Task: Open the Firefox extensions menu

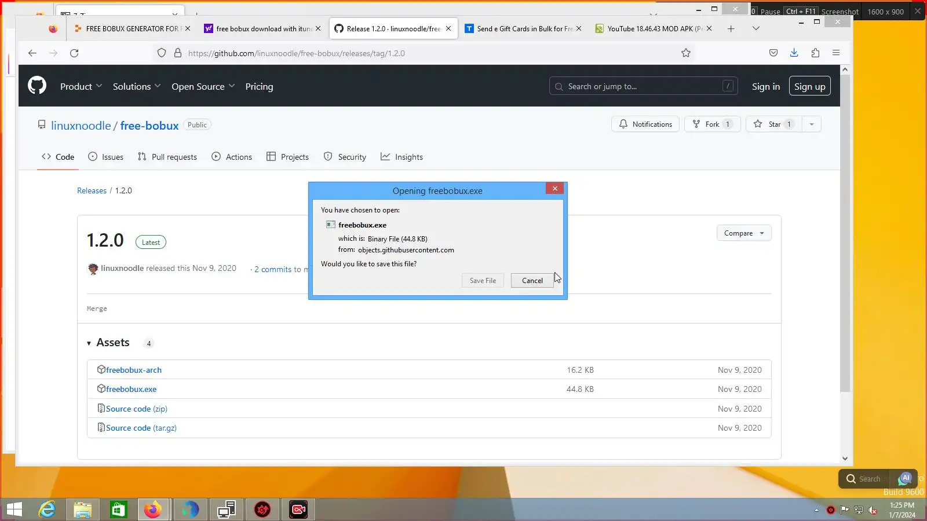Action: coord(815,53)
